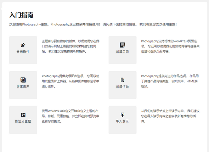Click the description starting Photography支持标准的WordPress
The height and width of the screenshot is (152, 209).
[170, 46]
